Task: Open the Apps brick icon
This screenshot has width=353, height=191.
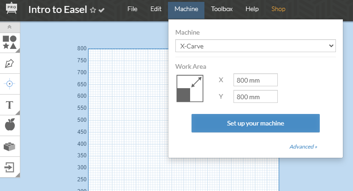Action: coord(10,146)
